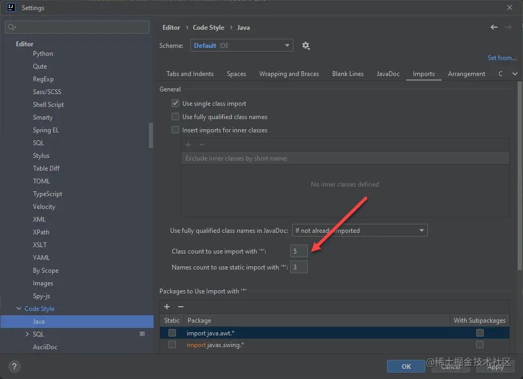This screenshot has height=379, width=523.
Task: Remove selected package with minus icon
Action: tap(181, 307)
